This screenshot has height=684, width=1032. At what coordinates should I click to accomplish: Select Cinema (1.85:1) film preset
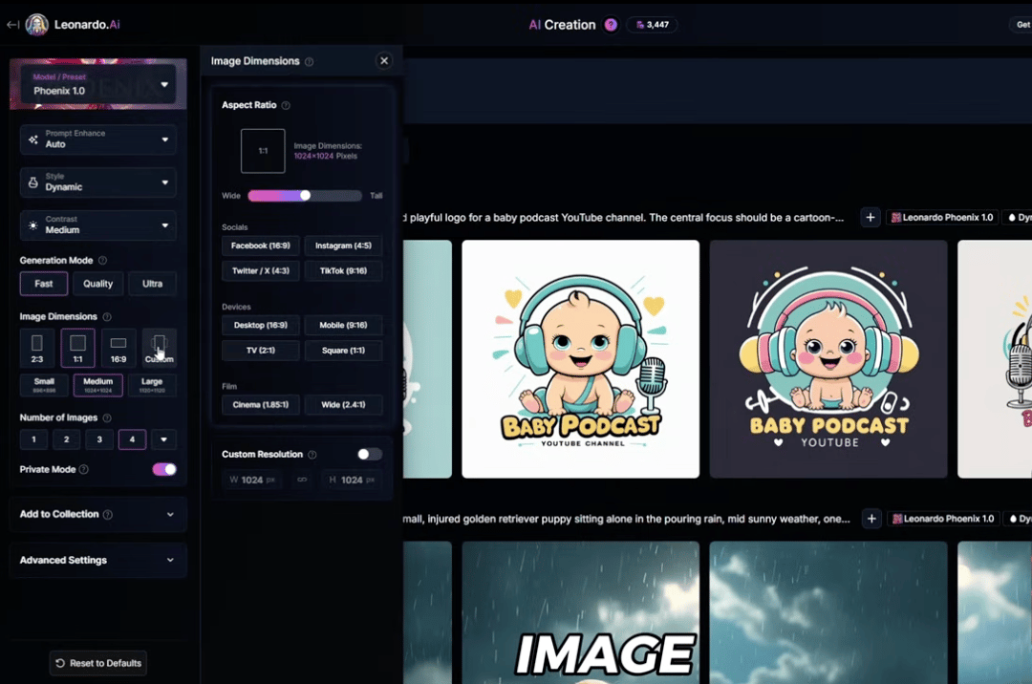point(261,404)
